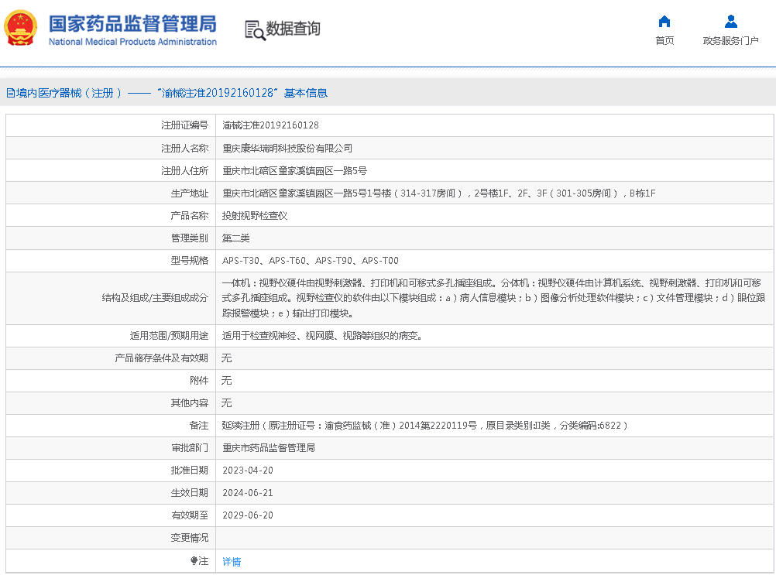
Task: Open the 政务服务门户 navigation label
Action: 730,41
